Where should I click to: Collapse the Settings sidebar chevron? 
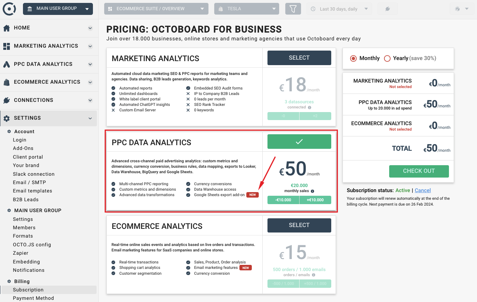tap(90, 118)
